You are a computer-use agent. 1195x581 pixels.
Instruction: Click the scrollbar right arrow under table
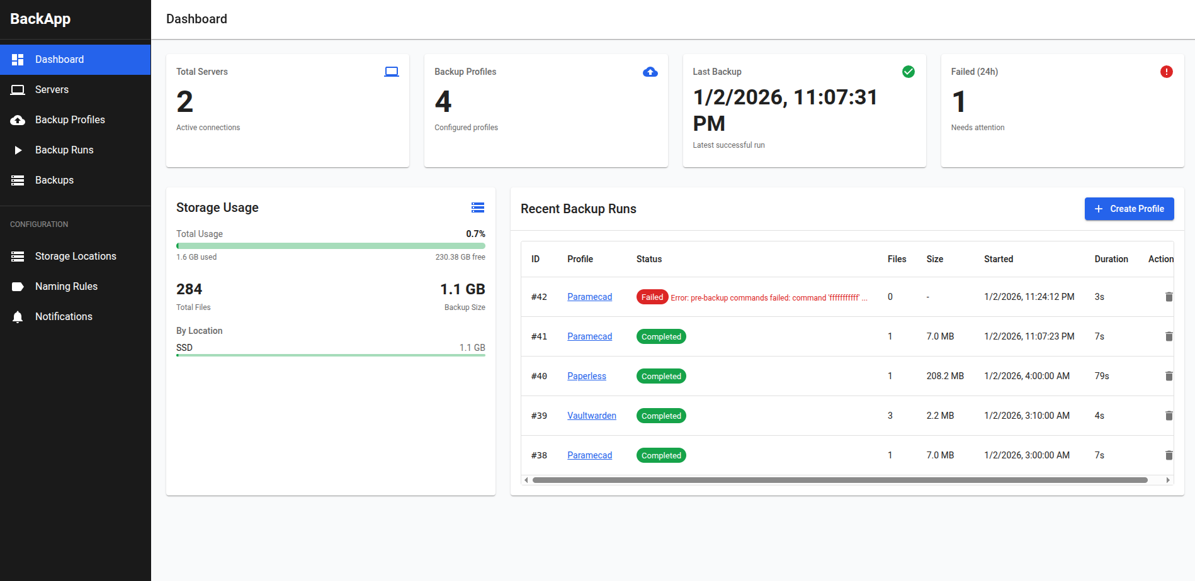1168,480
